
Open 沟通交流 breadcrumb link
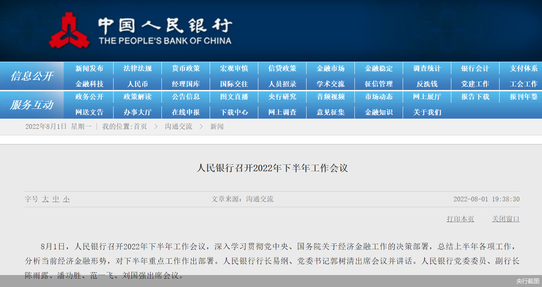tap(178, 127)
